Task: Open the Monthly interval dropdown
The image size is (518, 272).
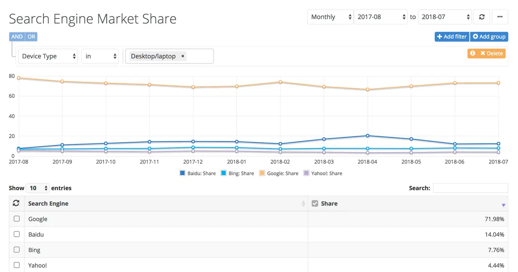Action: pos(330,17)
